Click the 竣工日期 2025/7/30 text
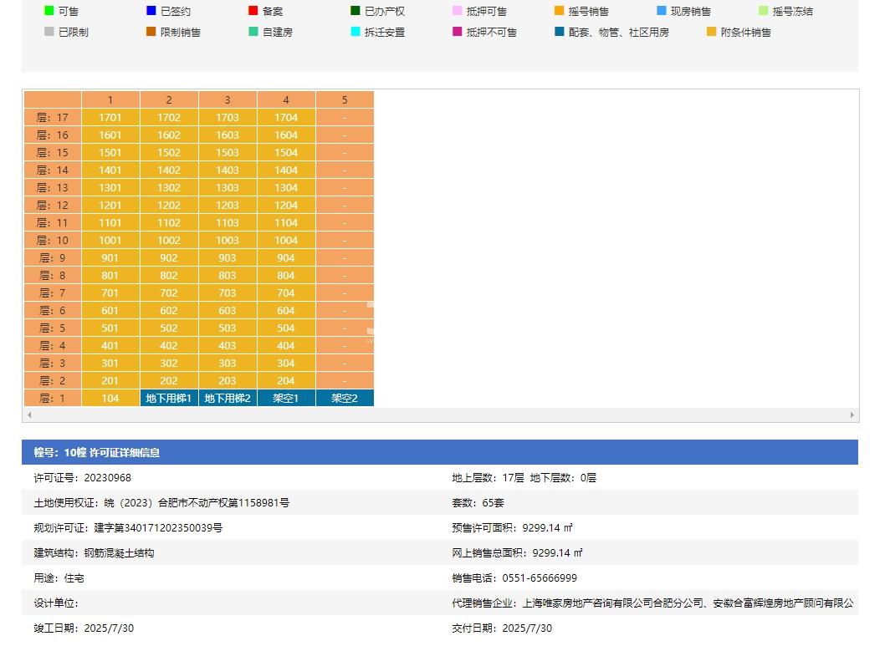The height and width of the screenshot is (646, 885). (84, 628)
